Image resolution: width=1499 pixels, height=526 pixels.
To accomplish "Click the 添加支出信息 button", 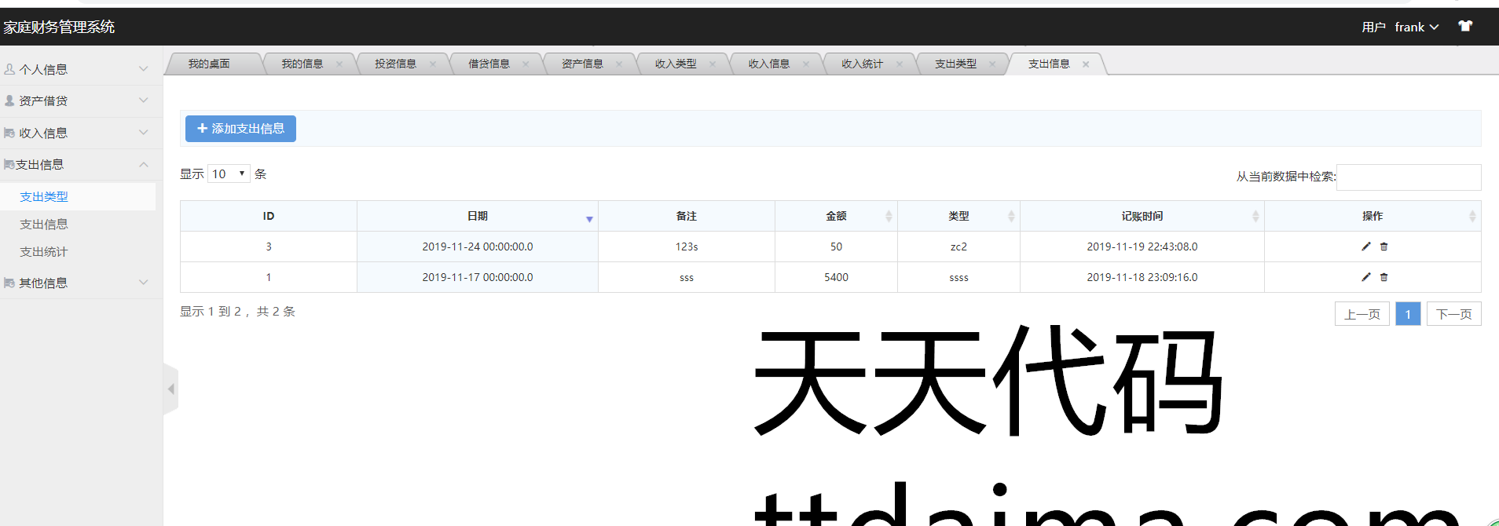I will (x=240, y=129).
